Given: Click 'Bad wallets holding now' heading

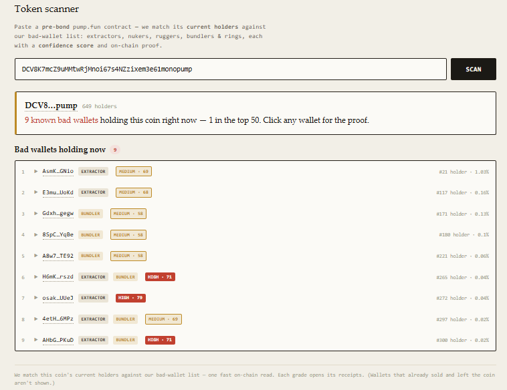Looking at the screenshot, I should (60, 150).
